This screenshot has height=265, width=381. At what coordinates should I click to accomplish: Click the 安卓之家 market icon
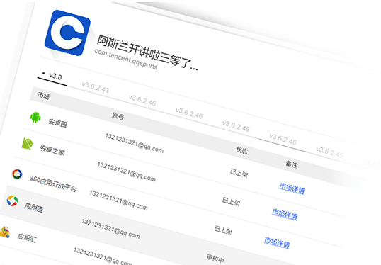[28, 144]
